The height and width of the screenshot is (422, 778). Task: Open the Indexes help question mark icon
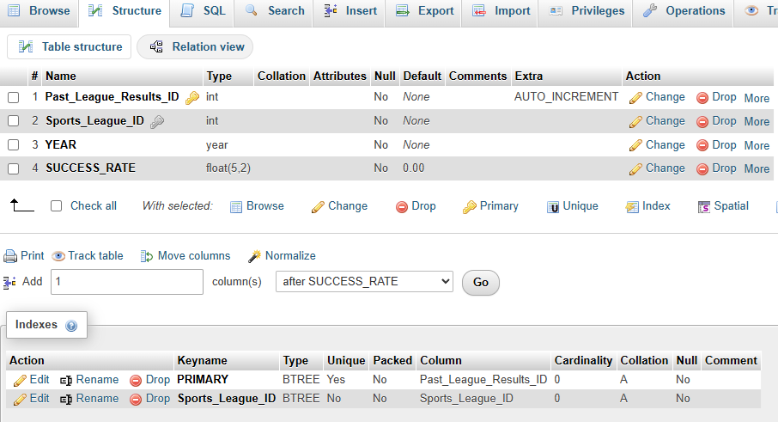71,326
